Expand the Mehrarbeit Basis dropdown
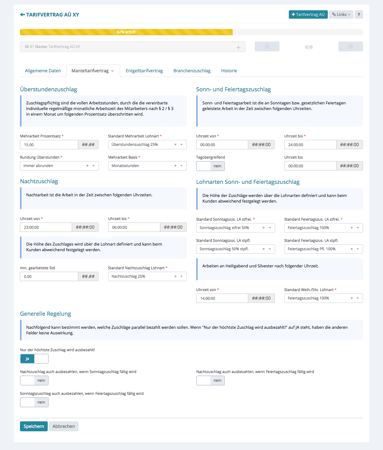The width and height of the screenshot is (383, 450). point(182,166)
